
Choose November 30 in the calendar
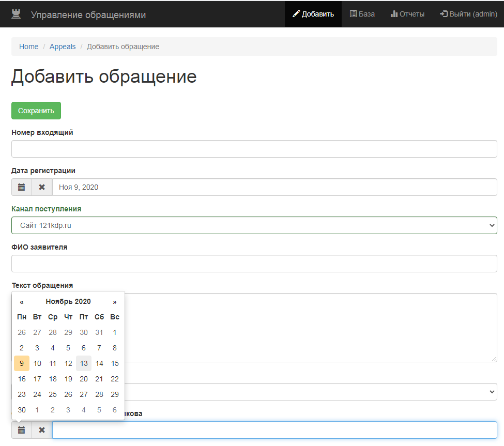coord(22,410)
